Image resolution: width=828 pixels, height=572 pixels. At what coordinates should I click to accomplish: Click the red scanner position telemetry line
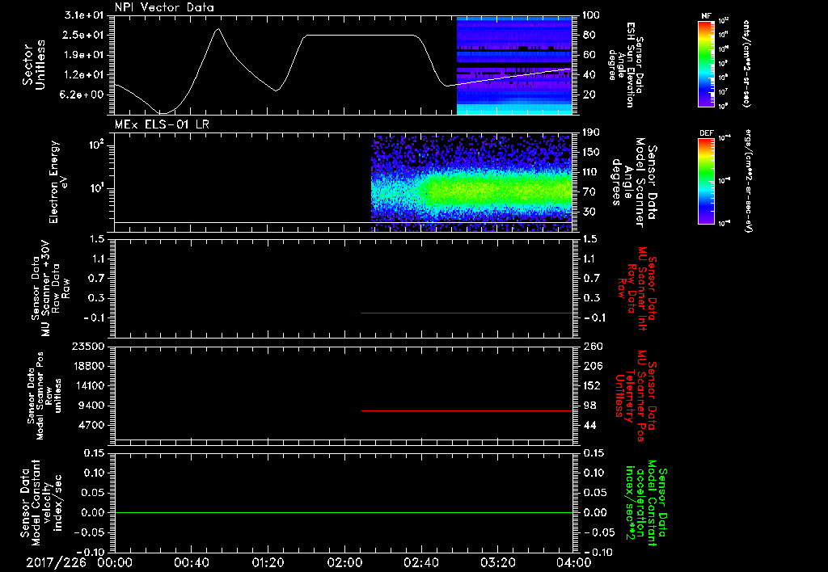467,410
